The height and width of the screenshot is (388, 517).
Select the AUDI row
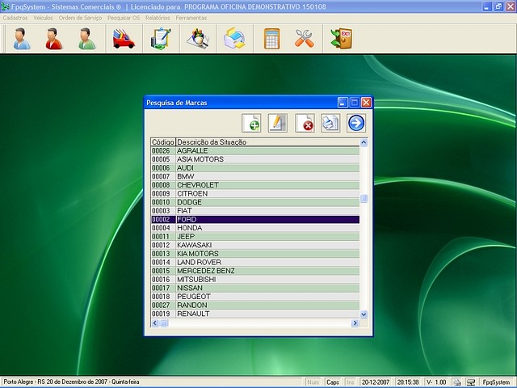click(x=255, y=168)
